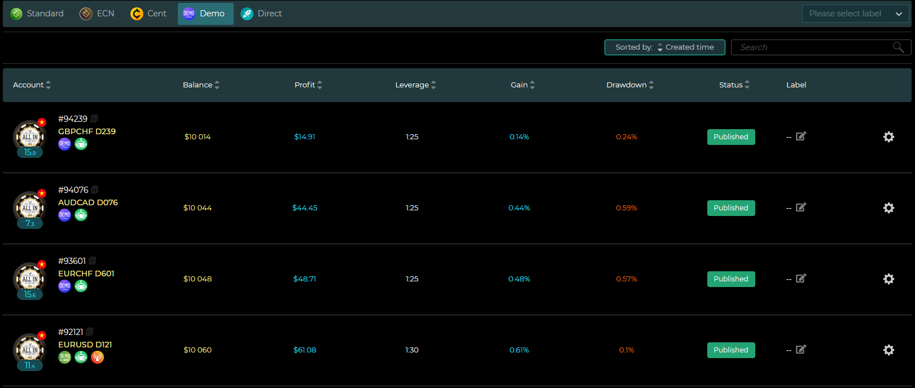Screen dimensions: 915x388
Task: Copy account number #94239
Action: (x=94, y=119)
